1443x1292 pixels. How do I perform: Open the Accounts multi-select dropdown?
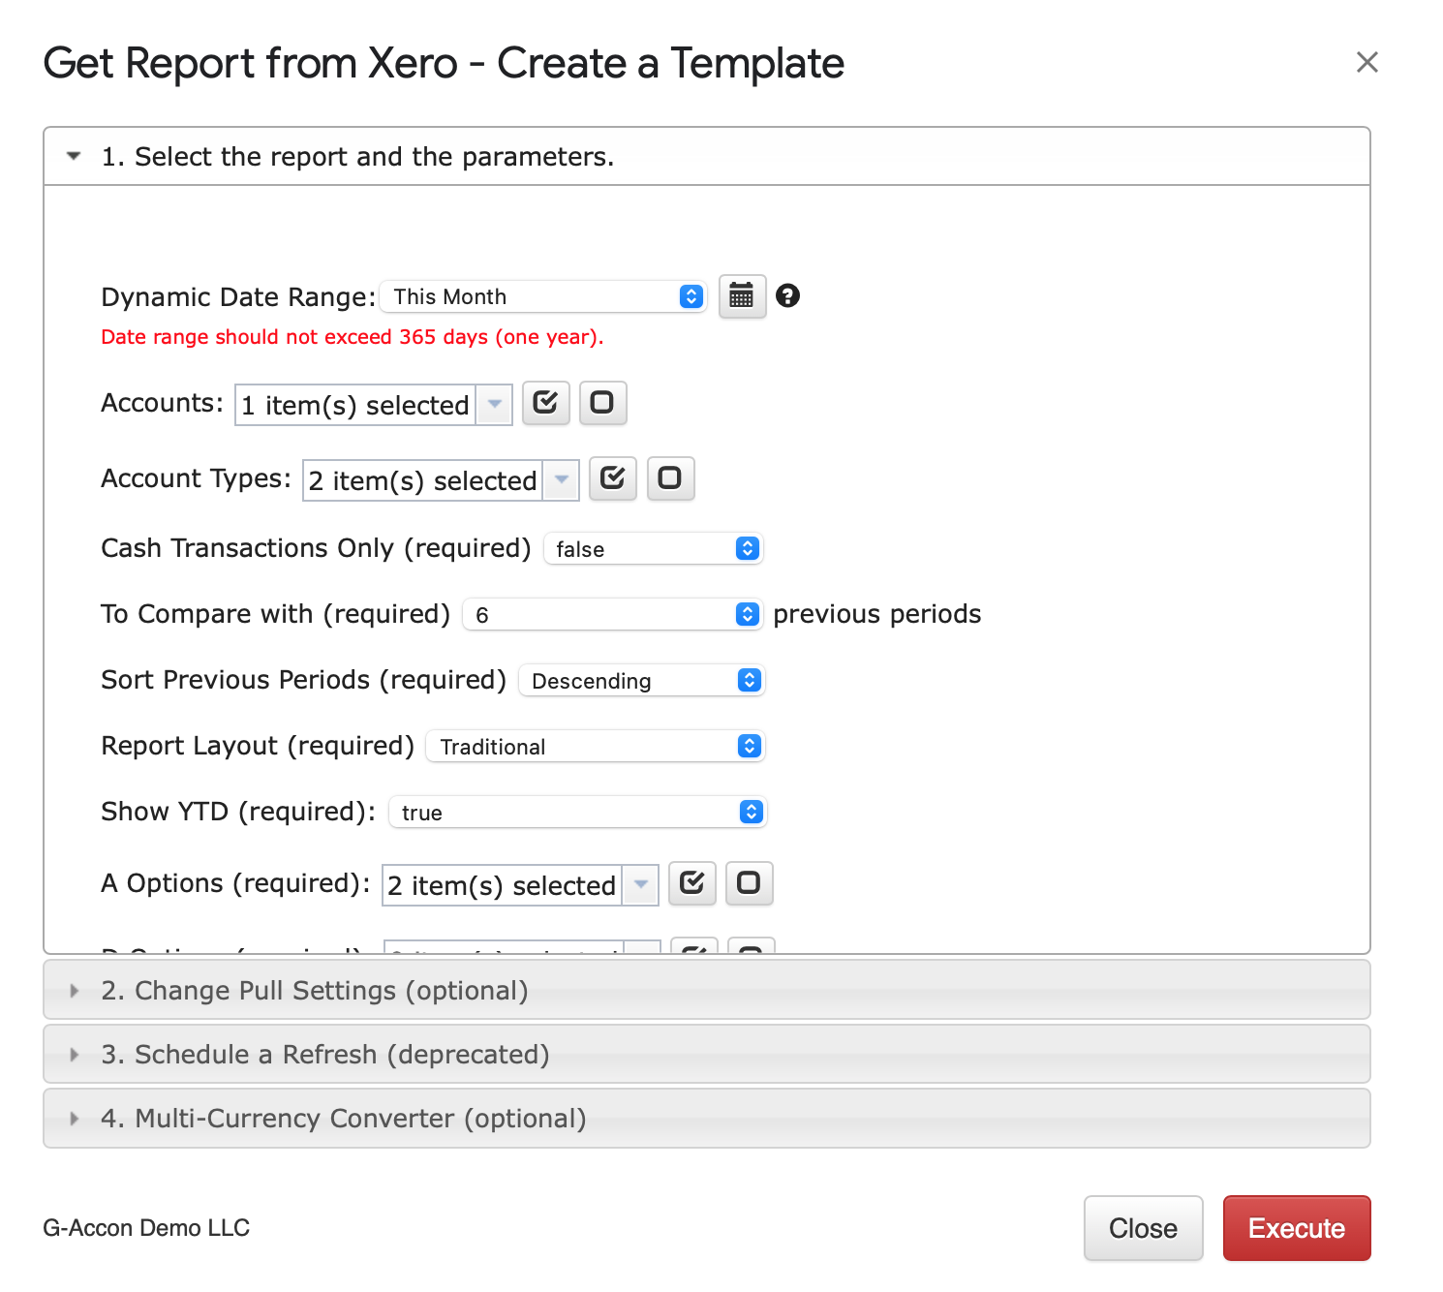click(373, 405)
